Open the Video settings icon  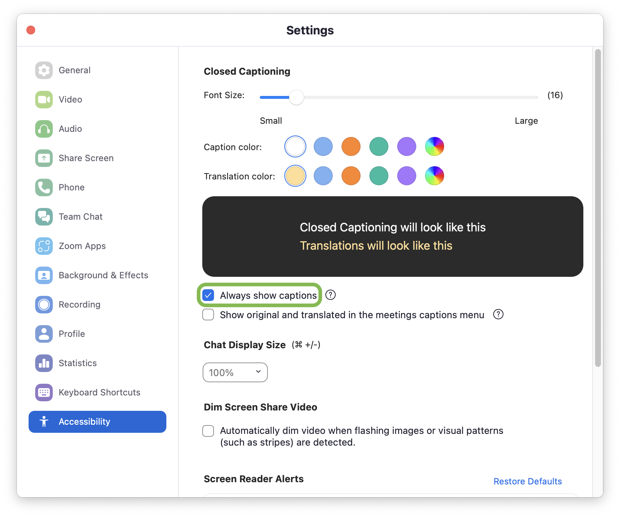[x=44, y=100]
